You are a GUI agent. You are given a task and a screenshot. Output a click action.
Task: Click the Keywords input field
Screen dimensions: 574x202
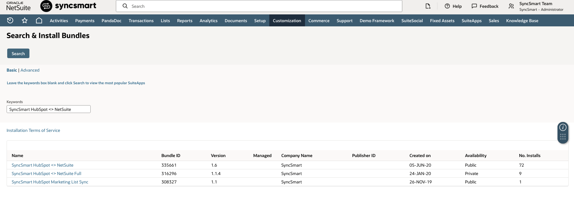[x=49, y=109]
